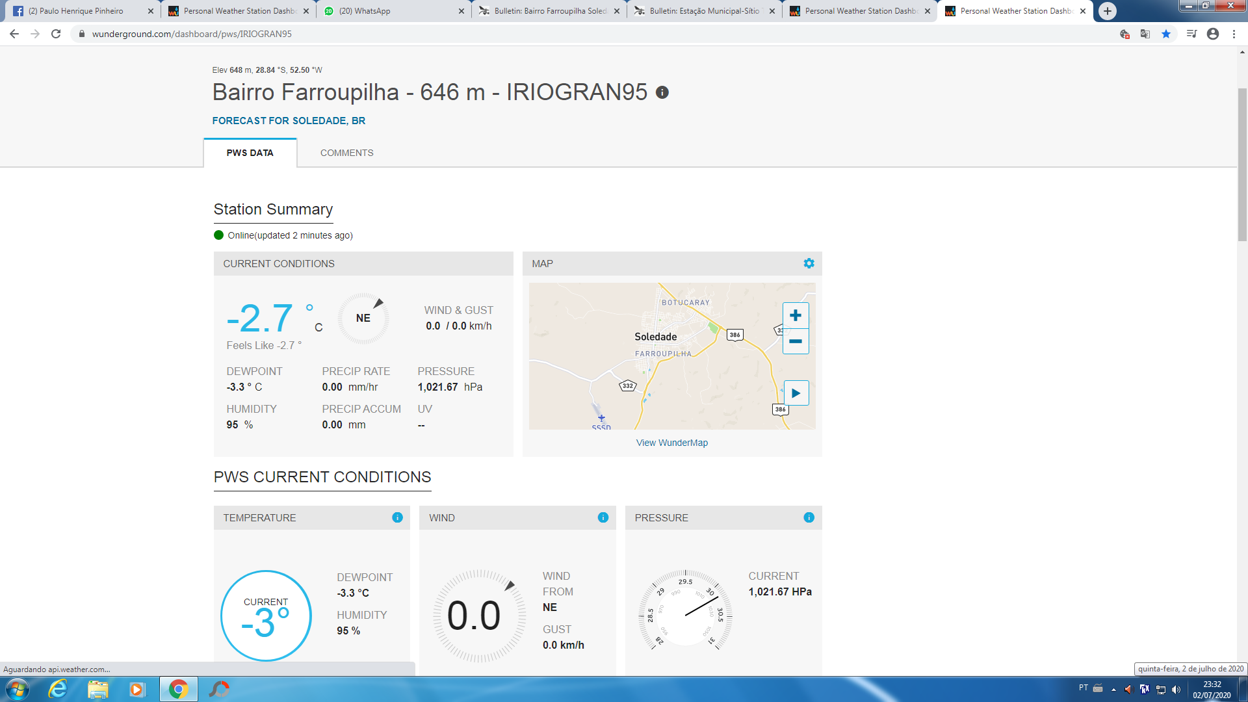Viewport: 1248px width, 702px height.
Task: Click the station info icon beside IRIOGRAN95
Action: pyautogui.click(x=662, y=92)
